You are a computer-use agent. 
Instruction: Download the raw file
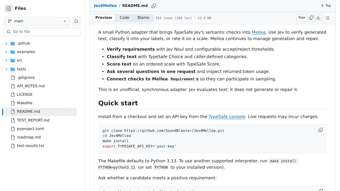tap(318, 18)
